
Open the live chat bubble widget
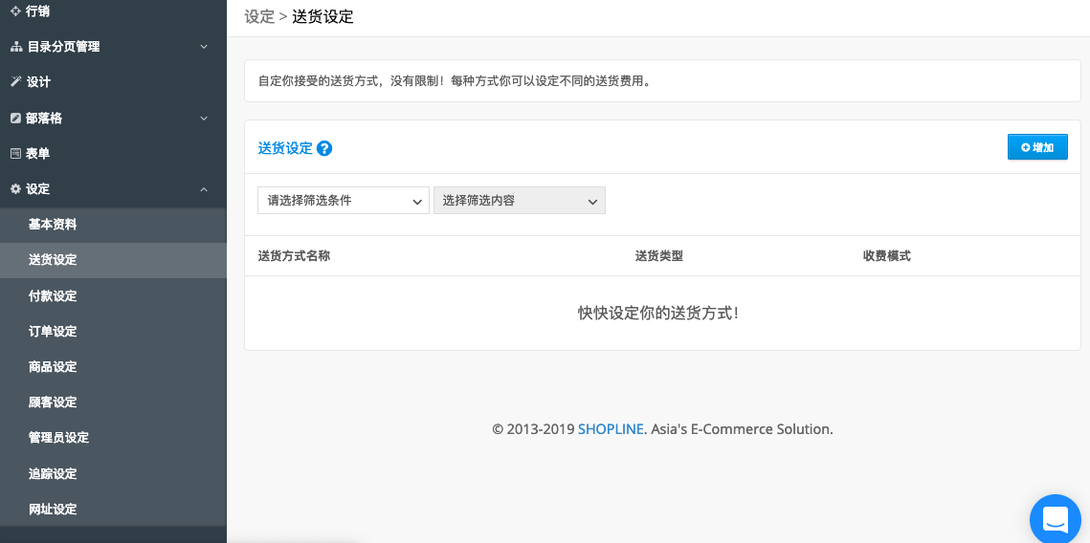(1056, 518)
